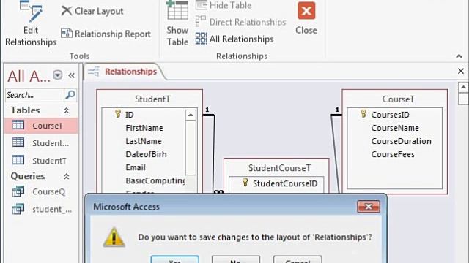Click Cancel in the save dialog

pyautogui.click(x=298, y=260)
